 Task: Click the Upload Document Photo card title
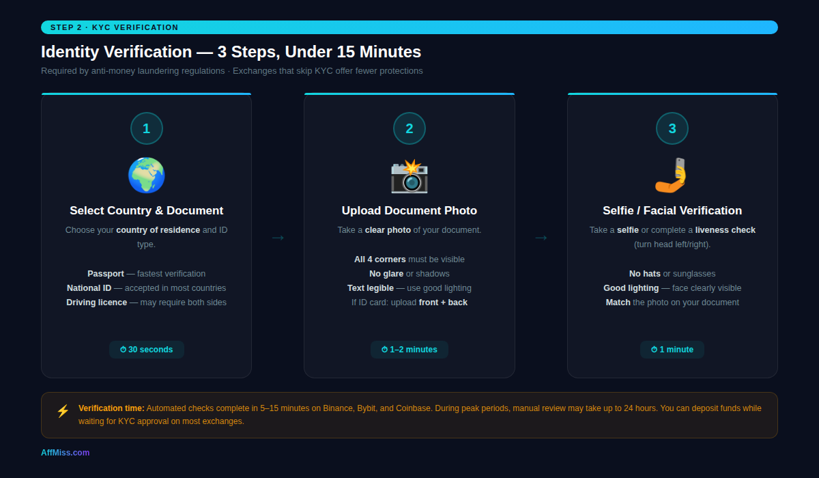tap(409, 210)
